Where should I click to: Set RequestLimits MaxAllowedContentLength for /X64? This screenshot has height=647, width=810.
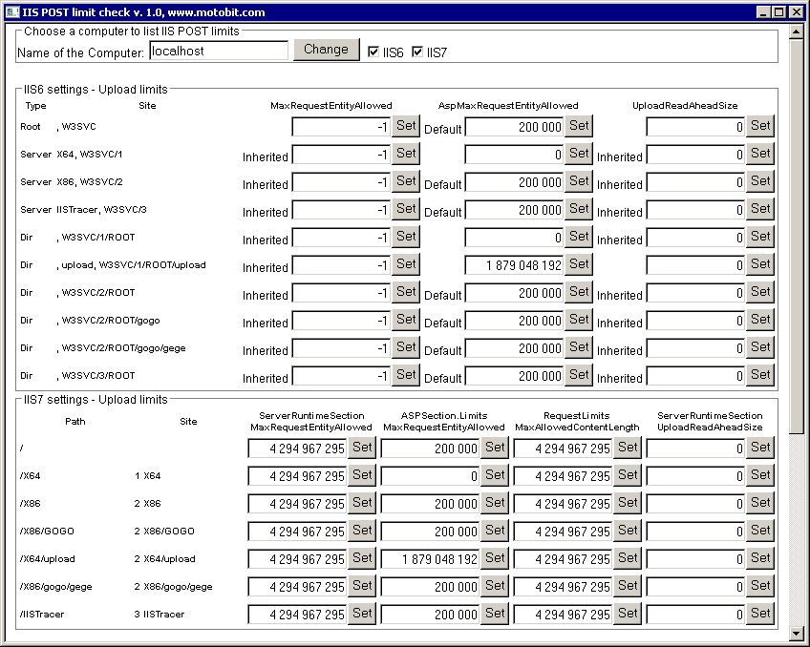click(627, 474)
